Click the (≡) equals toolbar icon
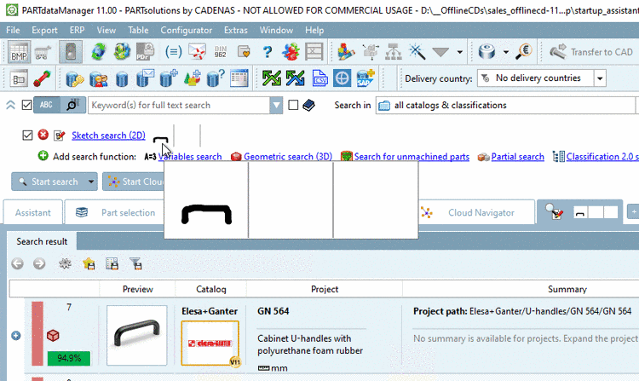The width and height of the screenshot is (639, 381). point(173,52)
